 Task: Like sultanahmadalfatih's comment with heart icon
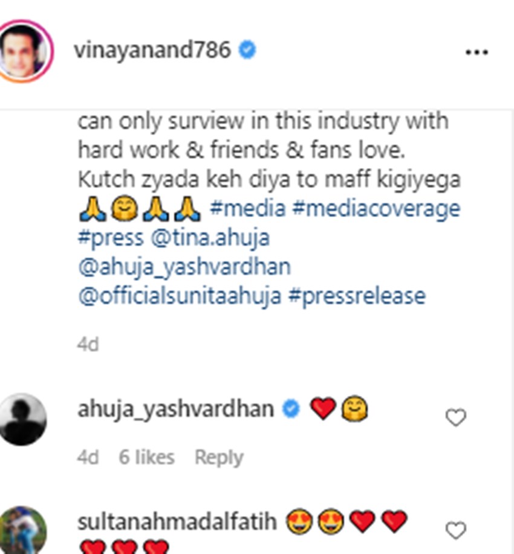click(456, 530)
